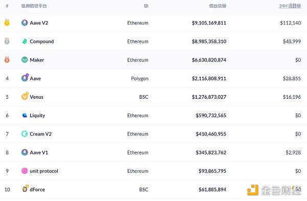Click the dForce logo icon
307x201 pixels.
click(x=25, y=189)
